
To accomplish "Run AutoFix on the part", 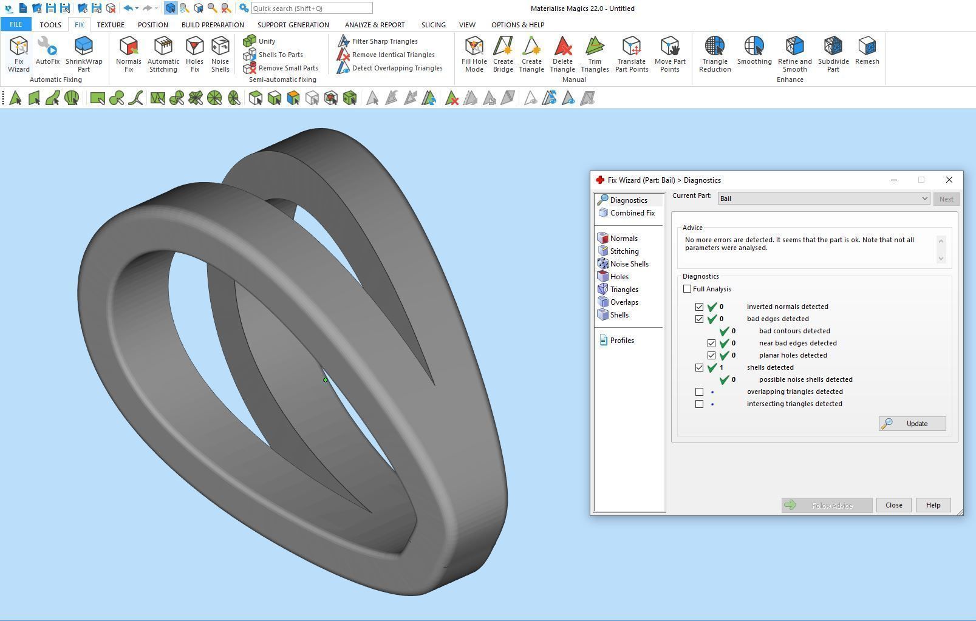I will click(47, 50).
